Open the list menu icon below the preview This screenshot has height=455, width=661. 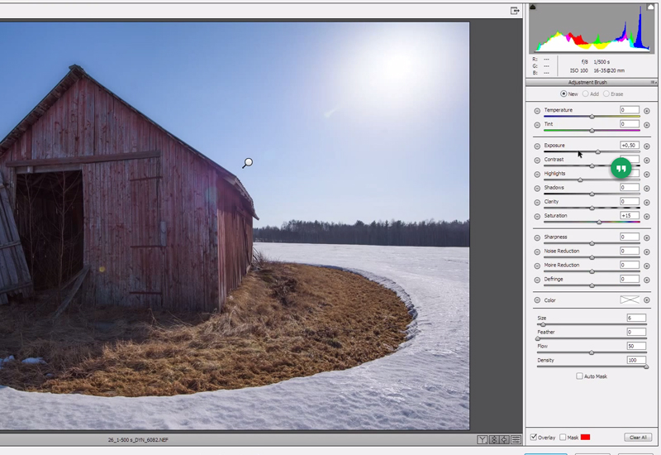coord(516,439)
